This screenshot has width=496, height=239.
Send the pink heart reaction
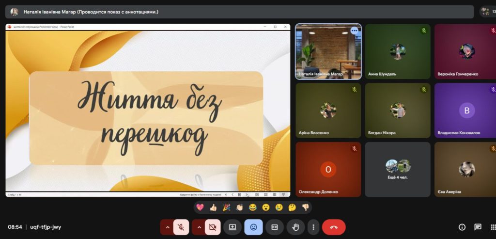point(200,207)
